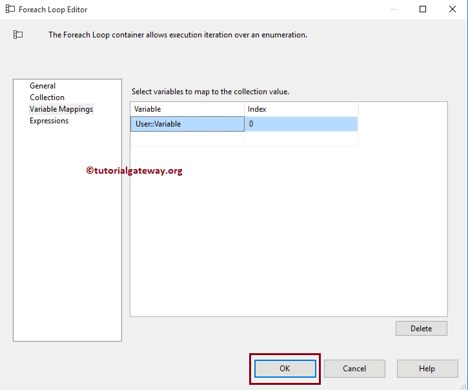Image resolution: width=468 pixels, height=390 pixels.
Task: Click the Foreach Loop container description icon
Action: coord(18,35)
